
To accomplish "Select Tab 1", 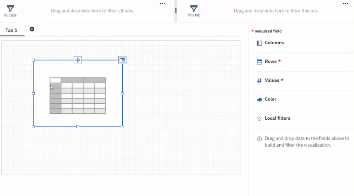I will tap(11, 30).
